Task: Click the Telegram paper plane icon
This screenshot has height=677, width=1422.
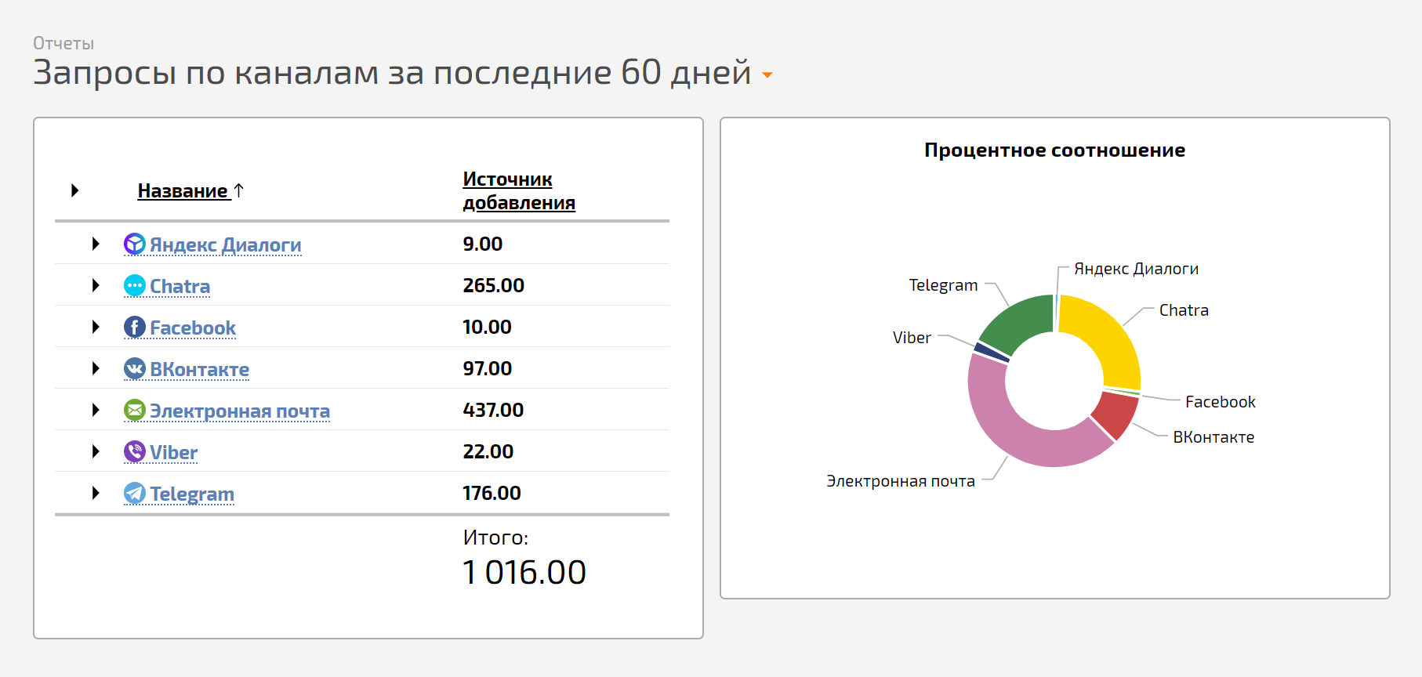Action: tap(135, 493)
